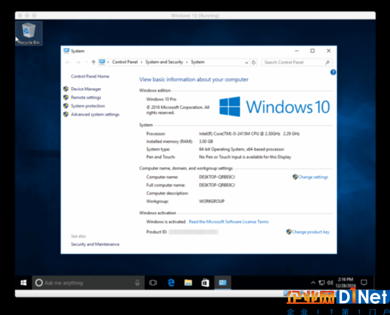Click the search magnifier icon

coord(328,62)
